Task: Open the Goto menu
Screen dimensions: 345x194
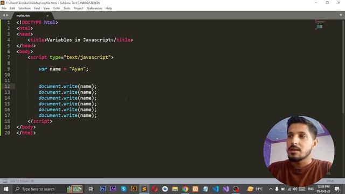Action: pyautogui.click(x=57, y=9)
